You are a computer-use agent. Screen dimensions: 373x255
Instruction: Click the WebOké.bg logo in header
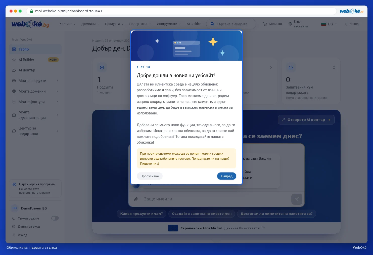(30, 24)
